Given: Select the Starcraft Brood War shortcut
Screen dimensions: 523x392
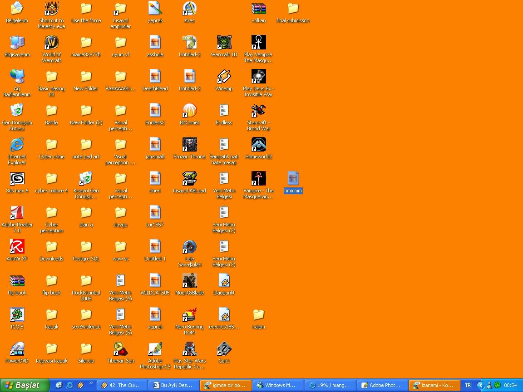Looking at the screenshot, I should click(258, 111).
